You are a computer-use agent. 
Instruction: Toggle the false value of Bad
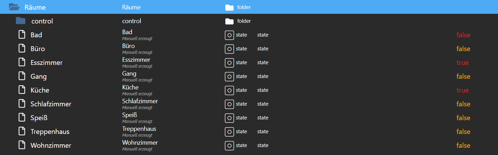coord(463,35)
